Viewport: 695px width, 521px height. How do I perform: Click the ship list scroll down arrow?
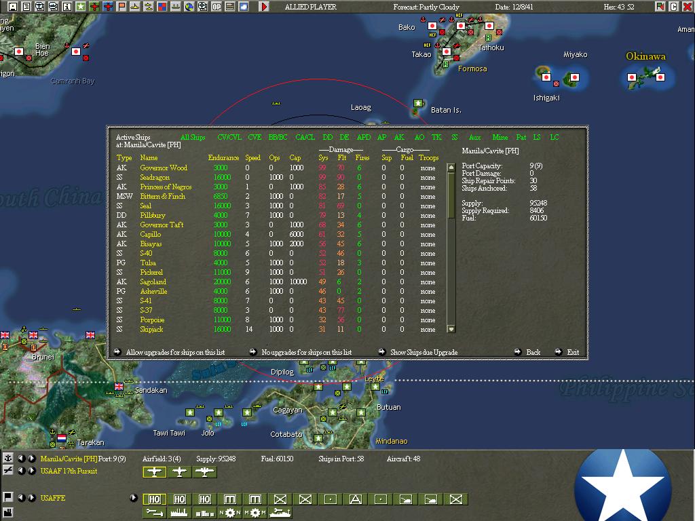coord(451,329)
